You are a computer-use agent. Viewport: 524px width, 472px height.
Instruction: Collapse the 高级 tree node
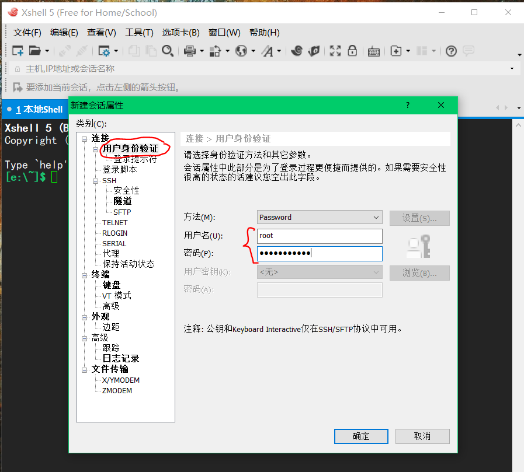85,338
